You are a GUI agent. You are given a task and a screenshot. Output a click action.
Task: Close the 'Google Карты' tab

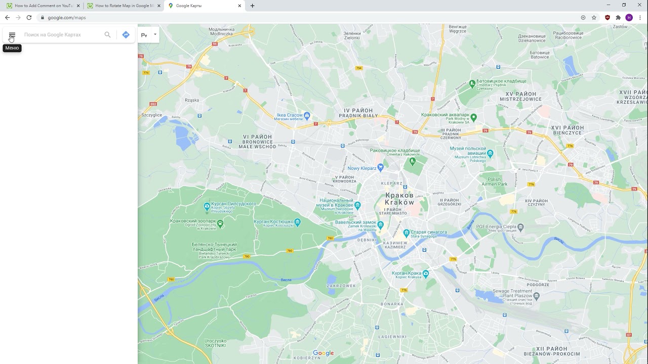pos(239,6)
